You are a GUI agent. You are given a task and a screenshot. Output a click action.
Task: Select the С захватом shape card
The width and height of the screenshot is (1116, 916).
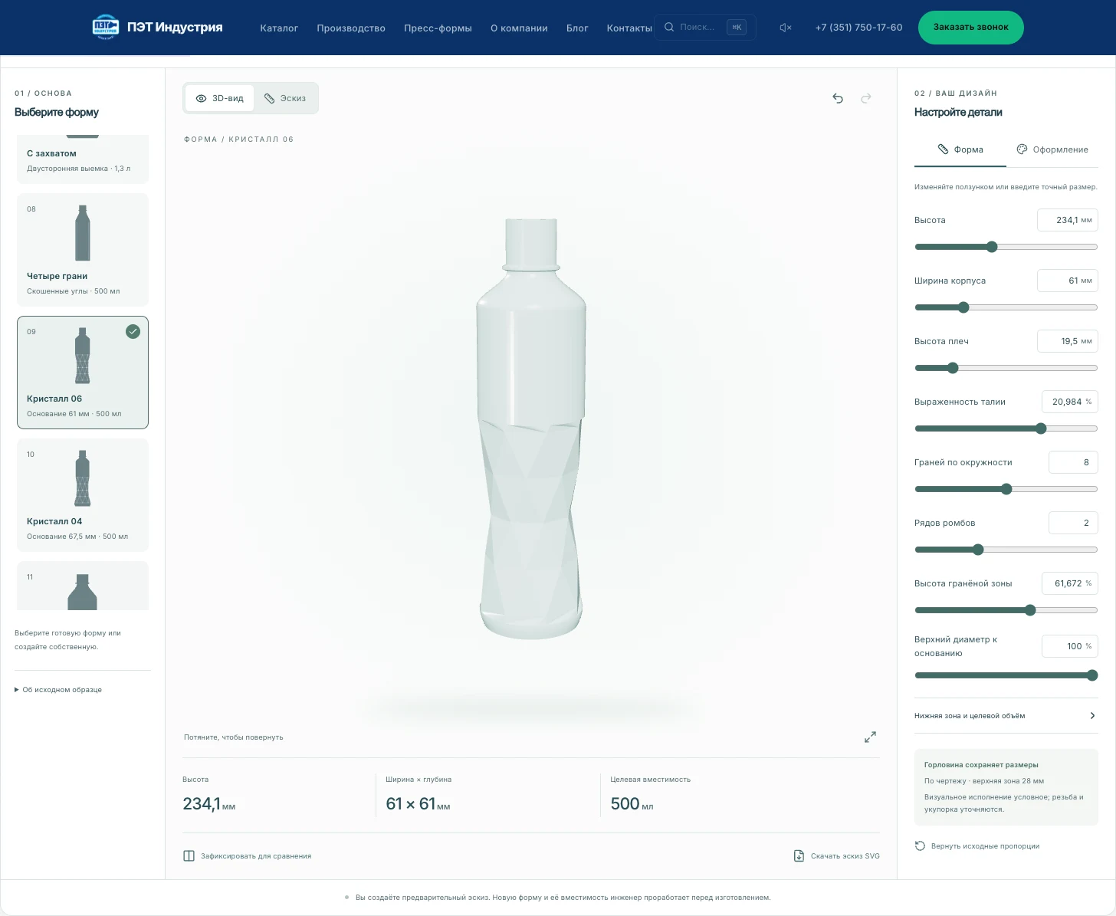pyautogui.click(x=83, y=159)
